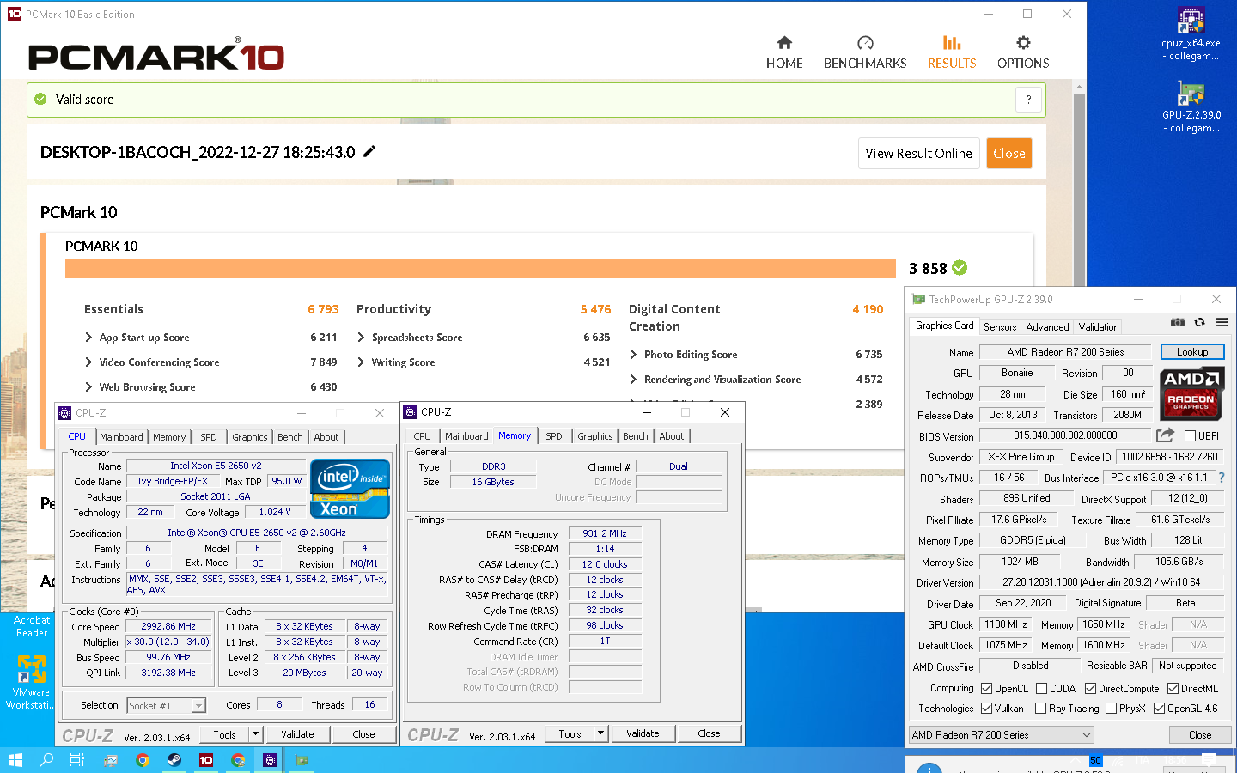The width and height of the screenshot is (1237, 773).
Task: Click Validate in Memory CPU-Z window
Action: click(643, 733)
